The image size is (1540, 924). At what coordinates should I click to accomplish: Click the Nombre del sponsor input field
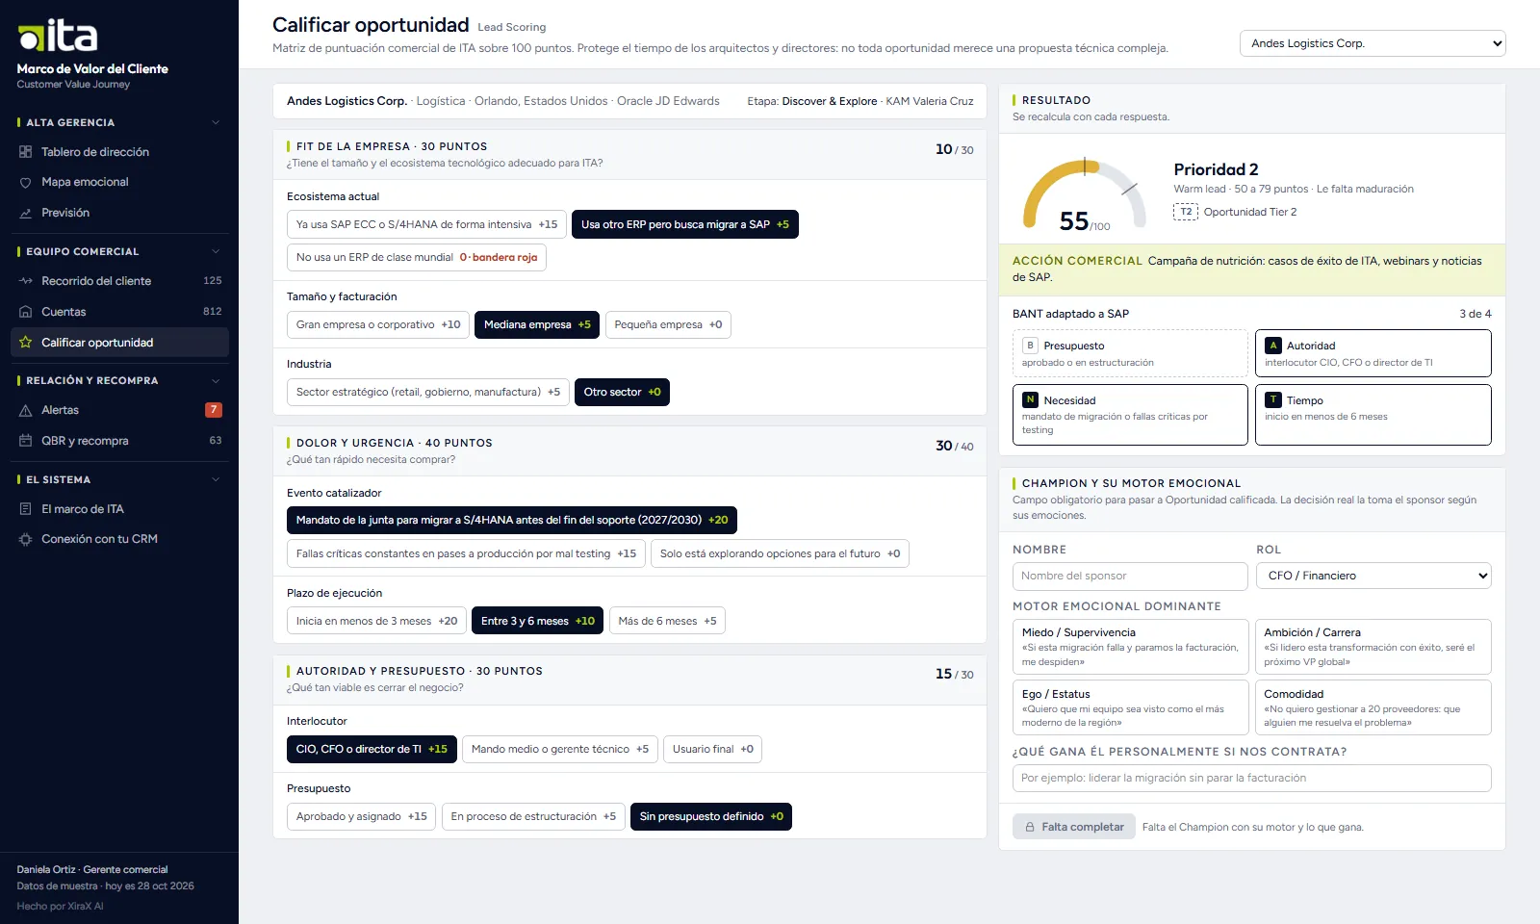(x=1130, y=576)
